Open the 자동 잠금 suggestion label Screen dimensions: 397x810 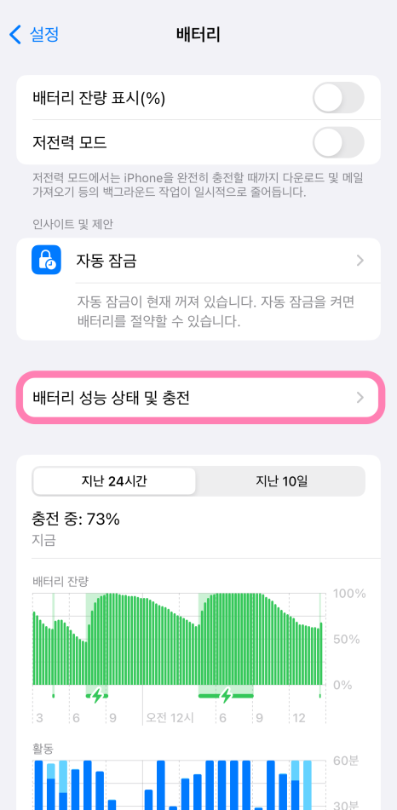point(106,261)
